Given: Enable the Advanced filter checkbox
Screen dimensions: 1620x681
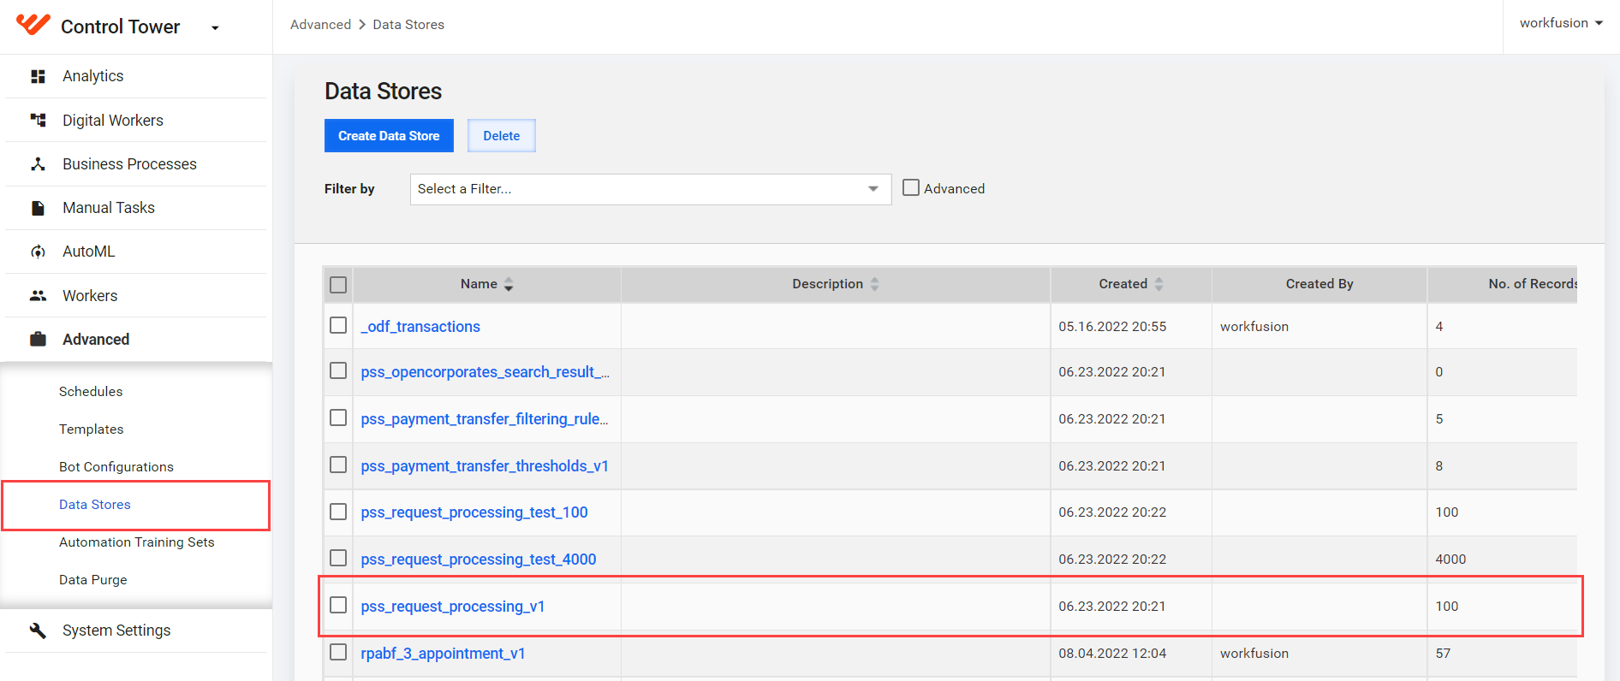Looking at the screenshot, I should [911, 187].
